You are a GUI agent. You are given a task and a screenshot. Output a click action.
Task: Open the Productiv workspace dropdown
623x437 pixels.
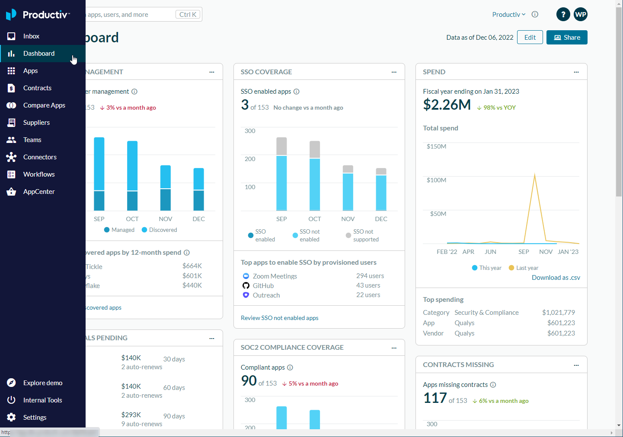[x=509, y=14]
